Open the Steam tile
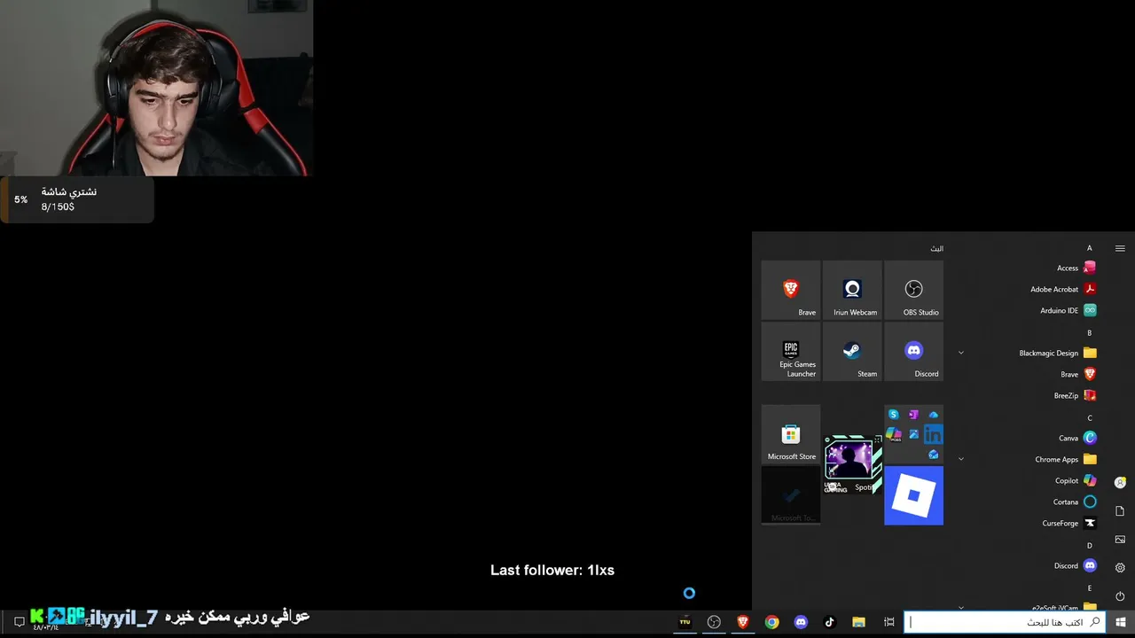1135x638 pixels. coord(852,352)
